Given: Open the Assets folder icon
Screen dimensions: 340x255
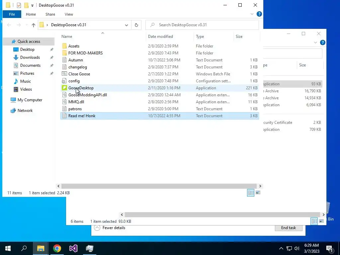Looking at the screenshot, I should 64,46.
